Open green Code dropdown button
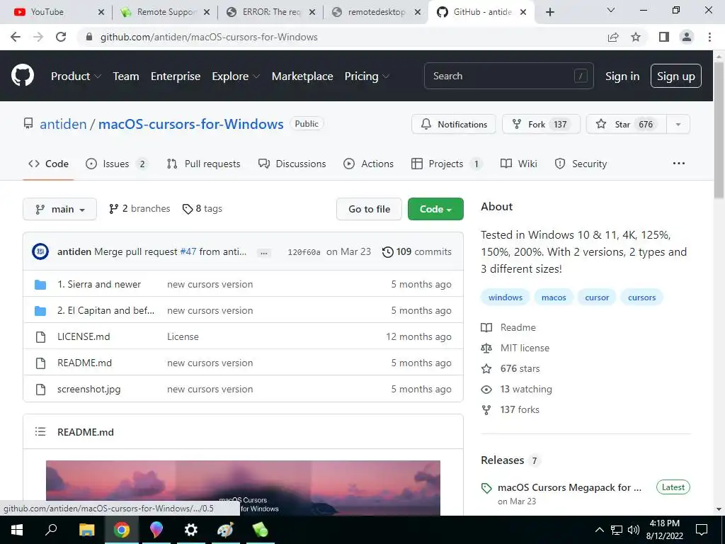The height and width of the screenshot is (544, 725). pos(435,209)
